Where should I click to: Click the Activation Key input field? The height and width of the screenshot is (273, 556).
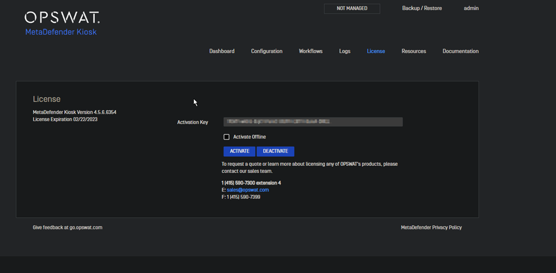(313, 121)
